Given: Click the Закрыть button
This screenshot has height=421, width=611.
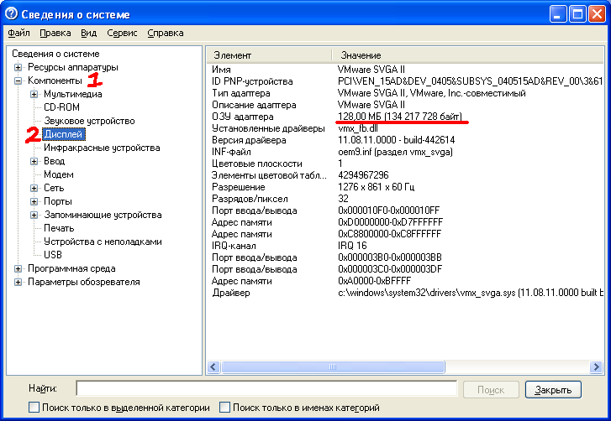Looking at the screenshot, I should 553,389.
